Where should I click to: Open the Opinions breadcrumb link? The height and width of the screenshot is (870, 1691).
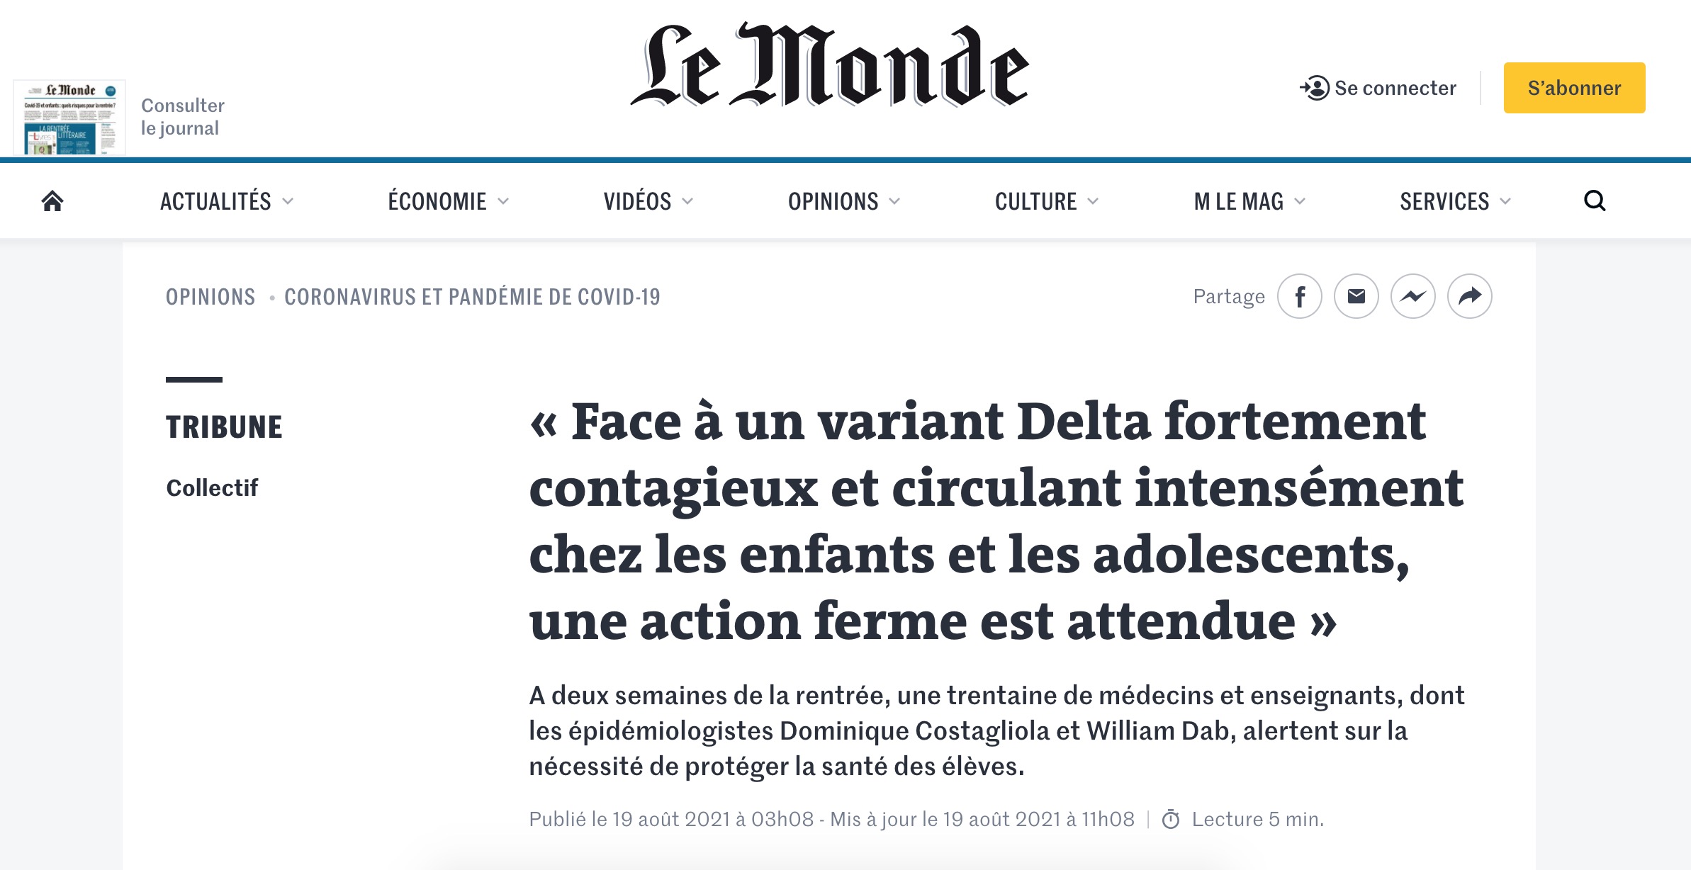pos(210,297)
